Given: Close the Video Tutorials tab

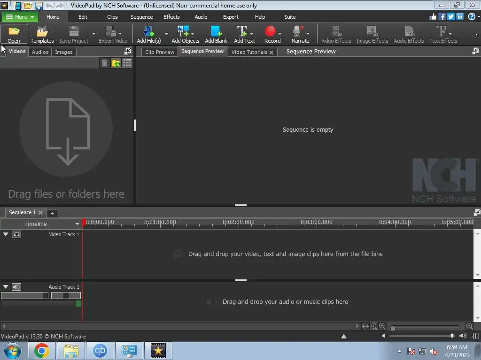Looking at the screenshot, I should 271,52.
